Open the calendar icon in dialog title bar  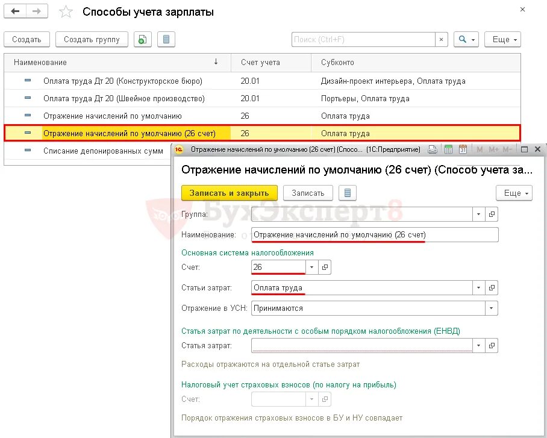(x=464, y=149)
